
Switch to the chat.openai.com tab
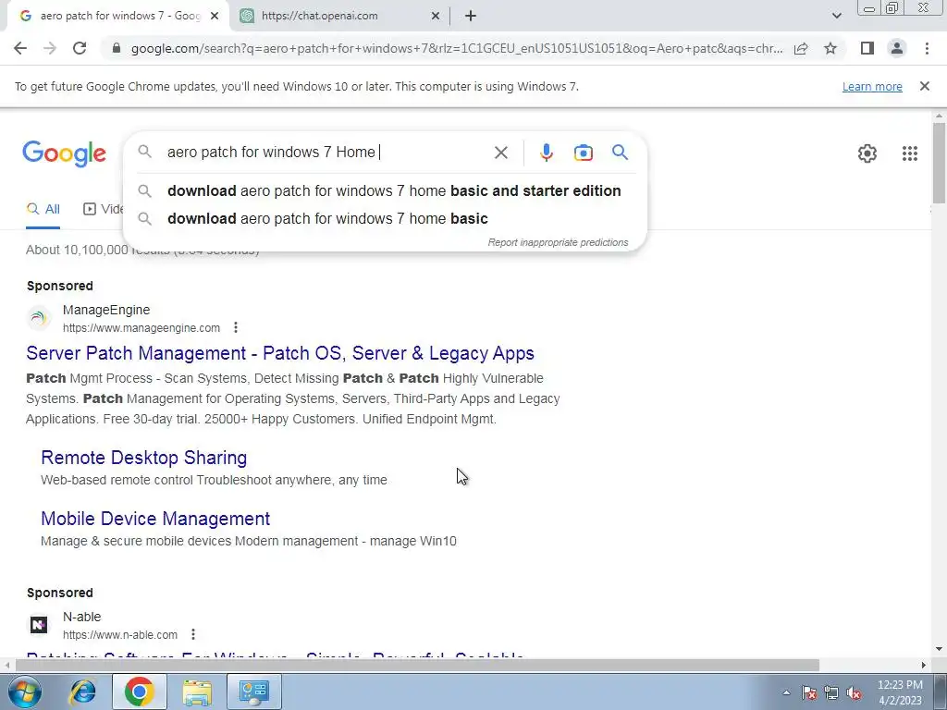338,17
